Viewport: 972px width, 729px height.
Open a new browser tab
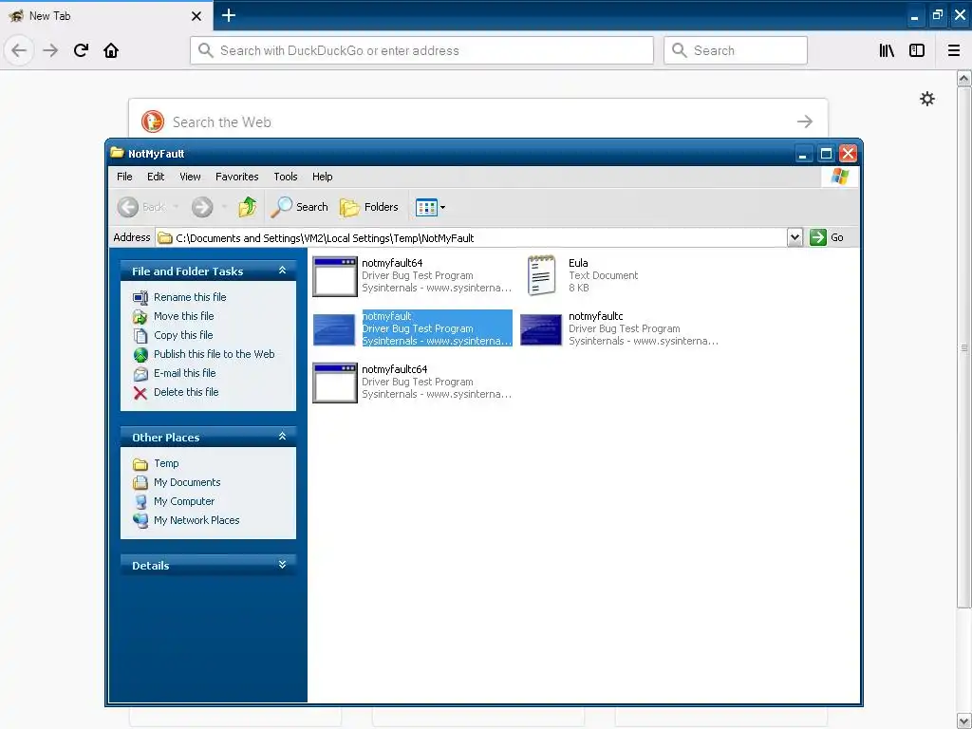point(228,15)
